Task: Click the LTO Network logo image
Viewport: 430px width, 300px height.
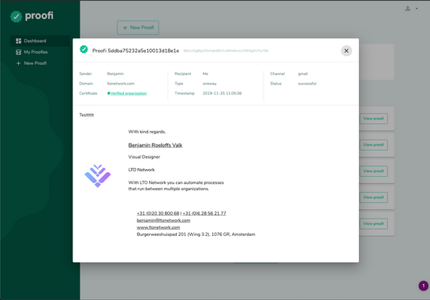Action: [98, 176]
